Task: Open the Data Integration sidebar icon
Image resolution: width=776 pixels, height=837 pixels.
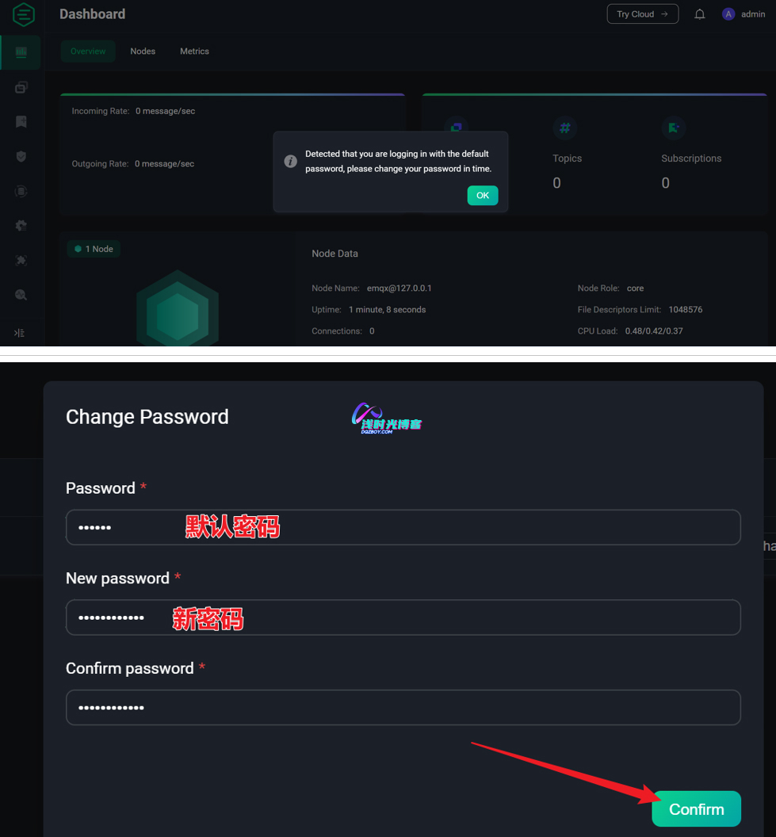Action: (21, 191)
